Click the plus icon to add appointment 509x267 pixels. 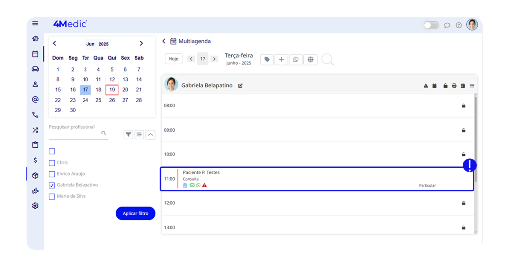281,59
